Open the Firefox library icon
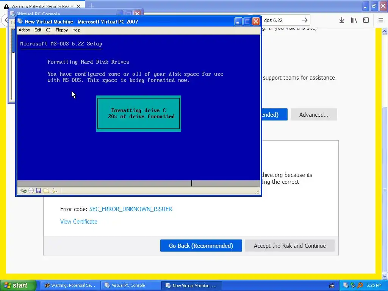Screen dimensions: 388x291 click(354, 20)
